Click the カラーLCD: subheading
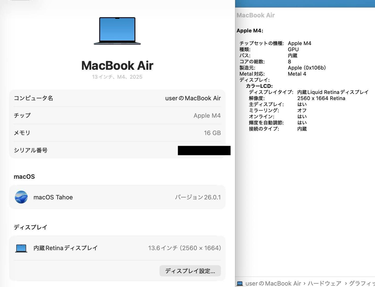Image resolution: width=375 pixels, height=287 pixels. pyautogui.click(x=259, y=86)
